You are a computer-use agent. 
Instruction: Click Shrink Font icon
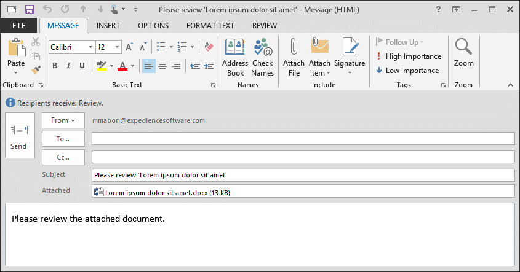[x=143, y=47]
